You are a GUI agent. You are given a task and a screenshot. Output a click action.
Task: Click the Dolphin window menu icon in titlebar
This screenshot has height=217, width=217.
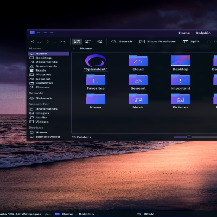pyautogui.click(x=32, y=33)
